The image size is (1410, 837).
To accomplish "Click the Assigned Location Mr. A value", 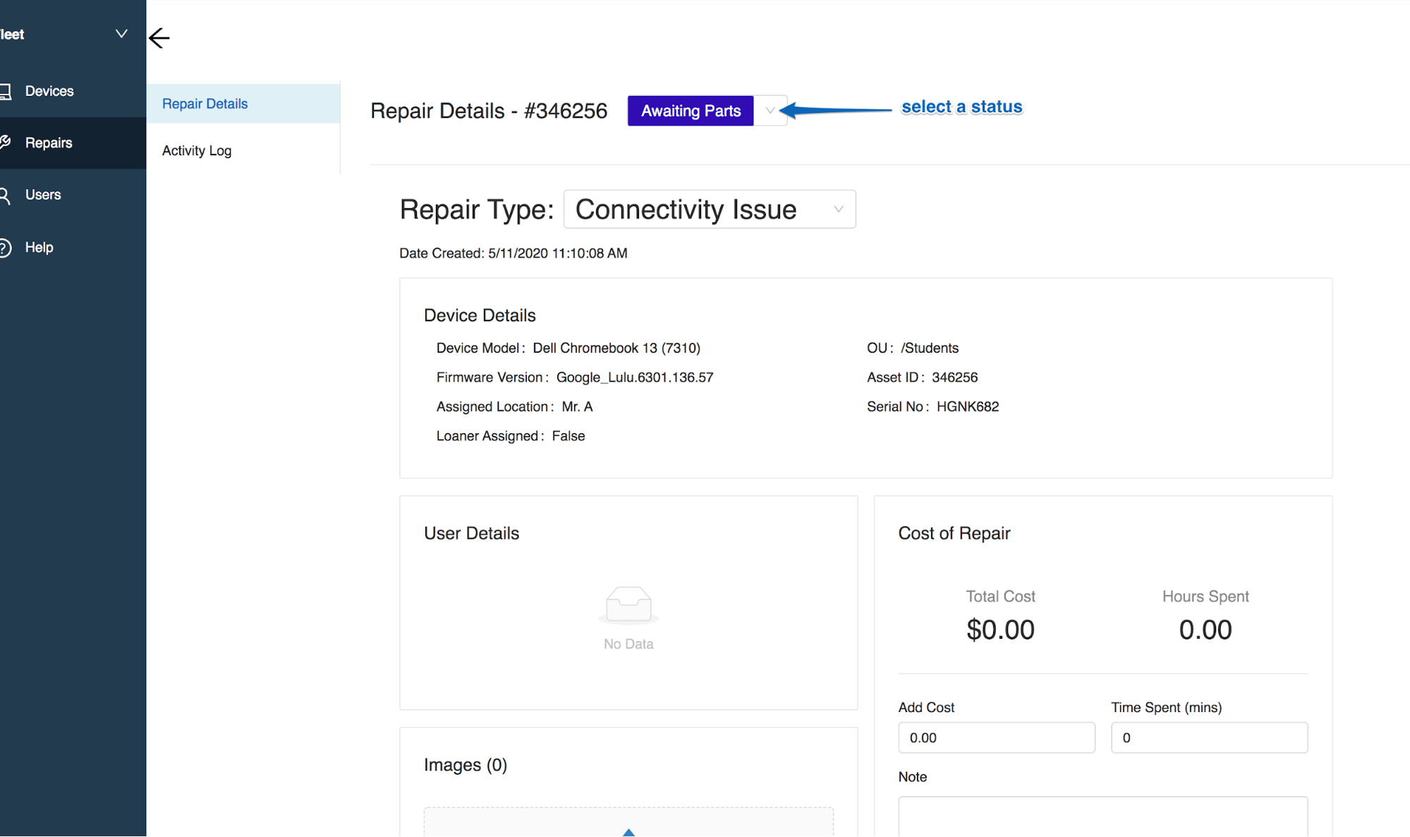I will pos(577,407).
